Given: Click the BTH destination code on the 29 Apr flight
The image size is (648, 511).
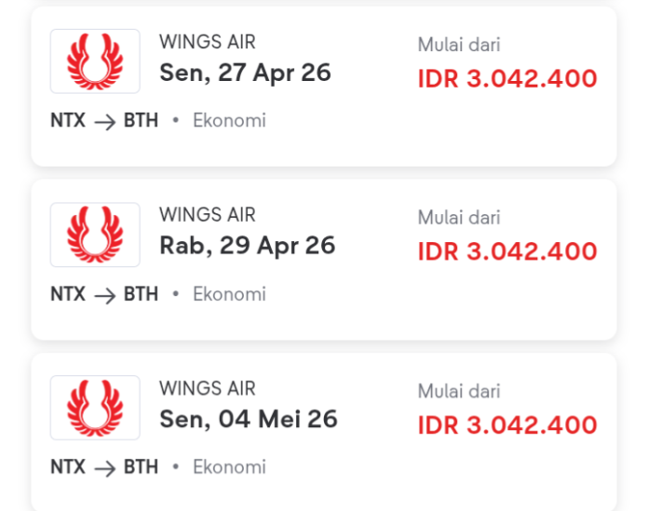Looking at the screenshot, I should tap(141, 294).
